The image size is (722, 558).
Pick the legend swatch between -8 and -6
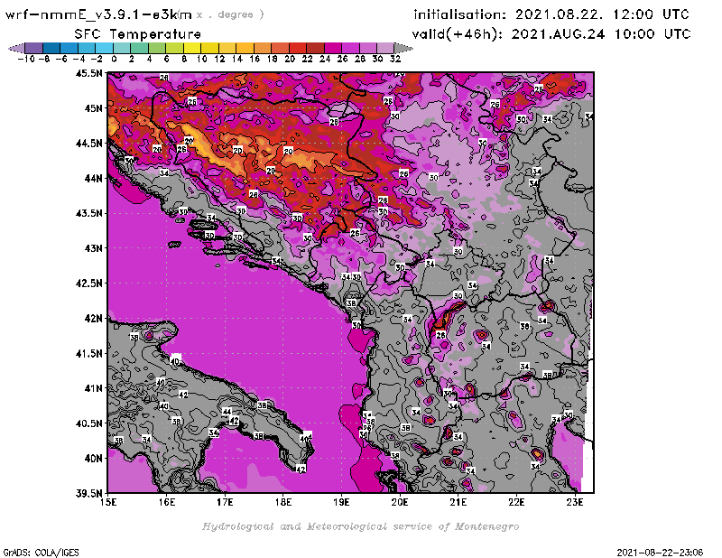[x=51, y=48]
